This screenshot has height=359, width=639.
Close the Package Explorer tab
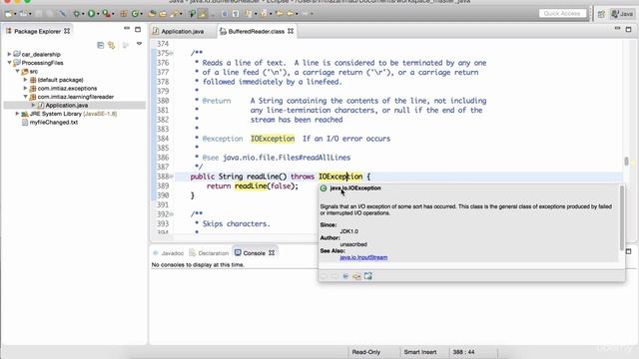tap(67, 31)
